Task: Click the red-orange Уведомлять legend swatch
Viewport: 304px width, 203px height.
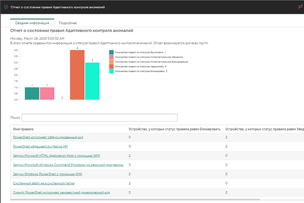Action: tap(111, 66)
